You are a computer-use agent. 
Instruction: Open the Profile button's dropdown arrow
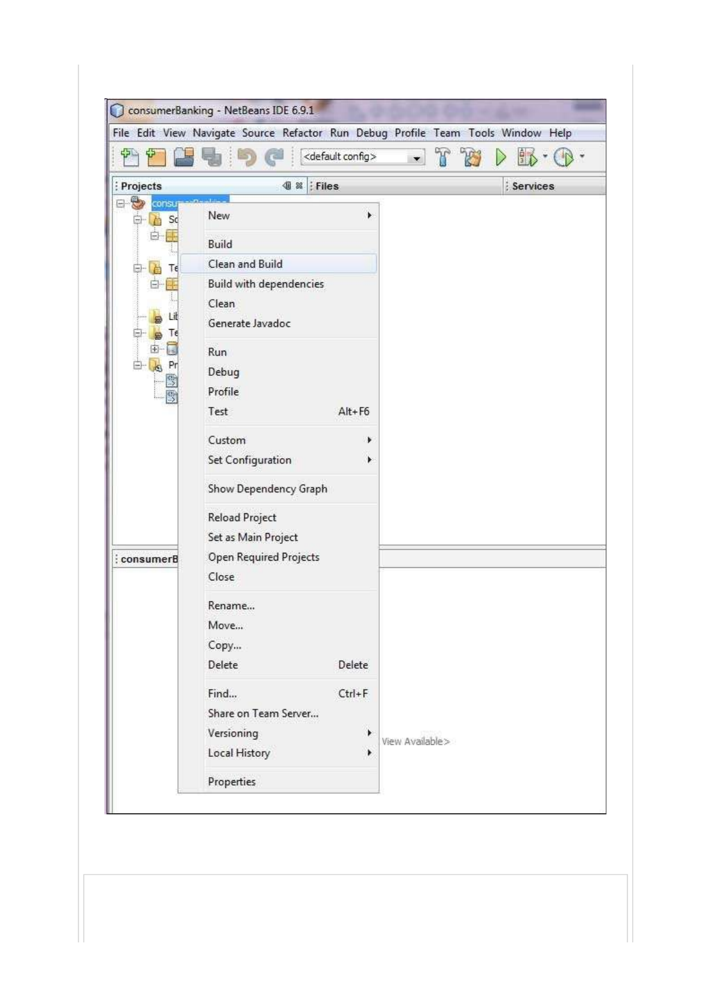(582, 157)
